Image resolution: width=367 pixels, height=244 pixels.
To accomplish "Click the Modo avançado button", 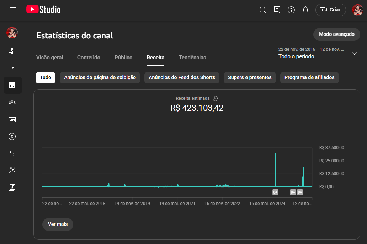I will tap(336, 34).
